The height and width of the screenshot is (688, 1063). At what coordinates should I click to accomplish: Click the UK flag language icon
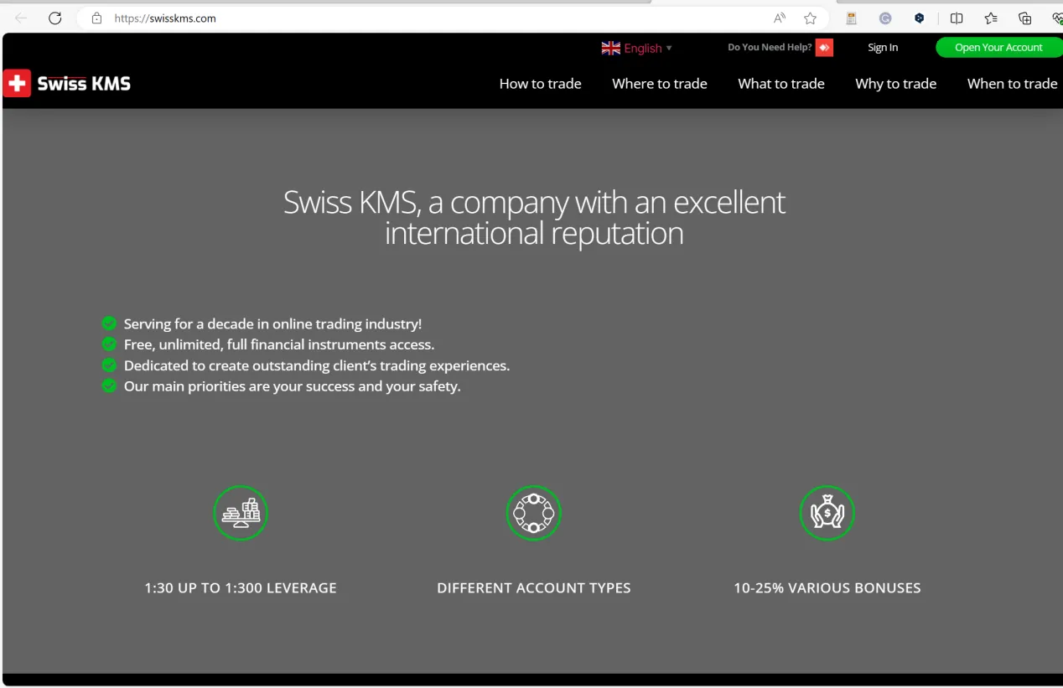tap(611, 49)
